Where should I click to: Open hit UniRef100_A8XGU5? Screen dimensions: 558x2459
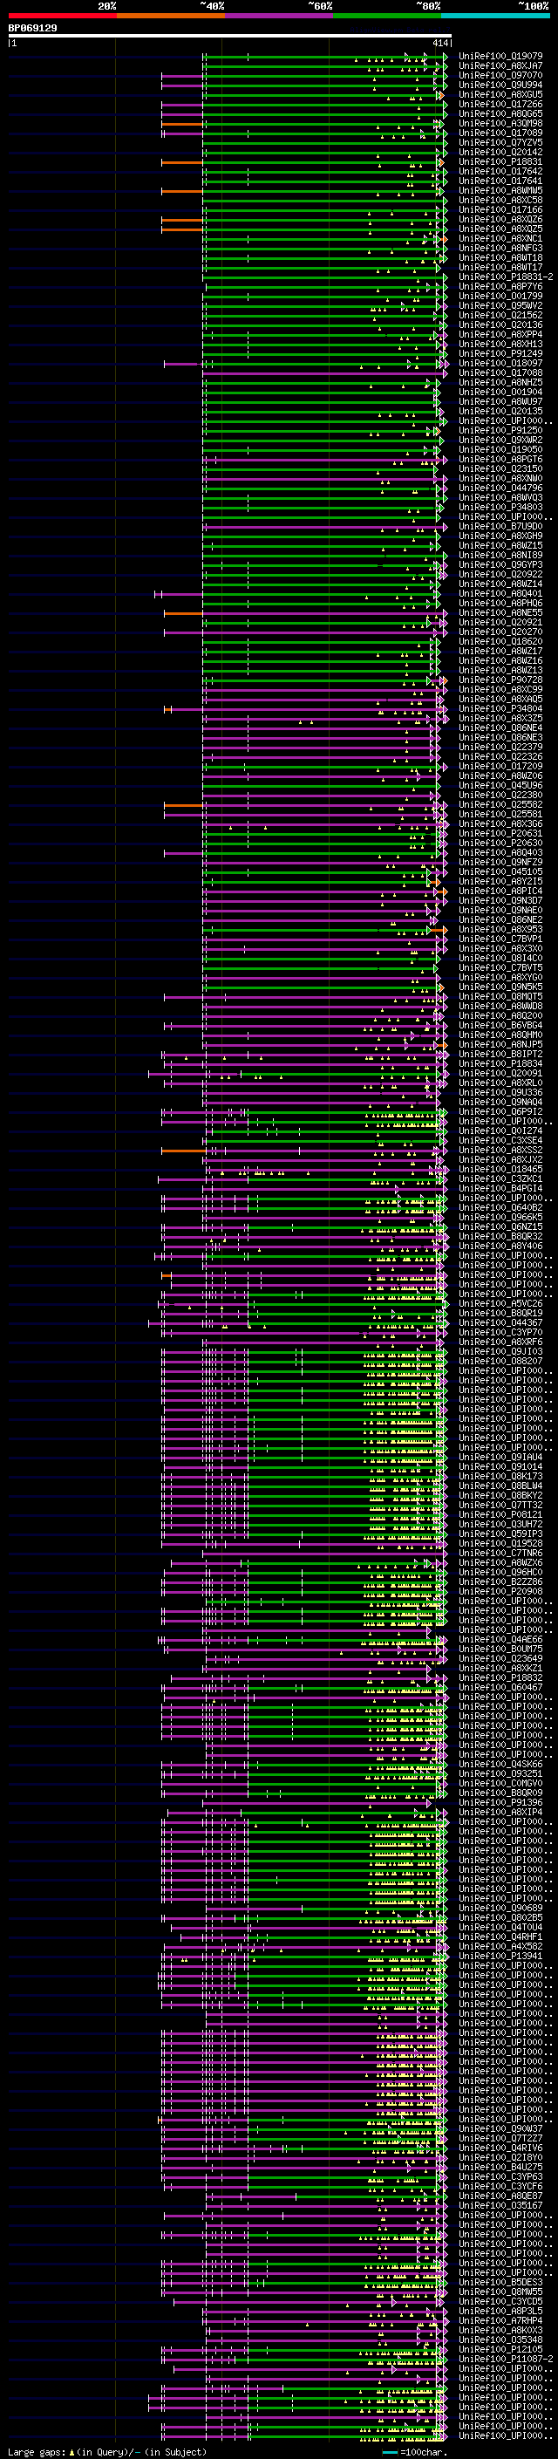tap(500, 94)
